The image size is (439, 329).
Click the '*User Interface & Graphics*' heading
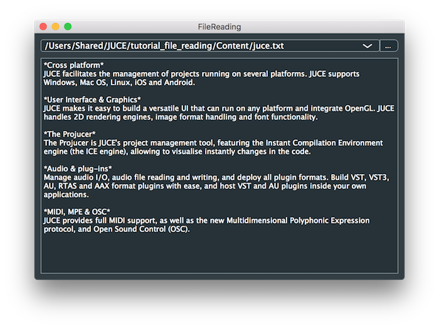click(92, 100)
